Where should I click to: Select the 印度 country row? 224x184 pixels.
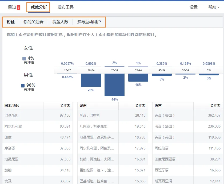point(37,137)
